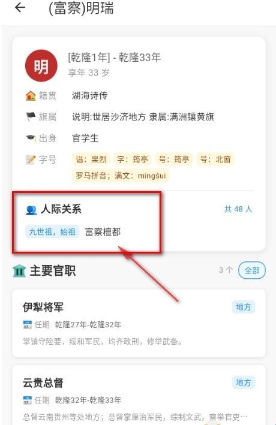Open the 富察檀都 person link
The image size is (276, 425).
point(103,232)
